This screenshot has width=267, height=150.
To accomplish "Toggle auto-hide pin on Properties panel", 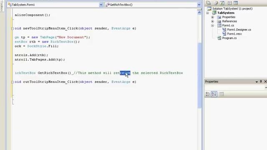I will (x=261, y=82).
